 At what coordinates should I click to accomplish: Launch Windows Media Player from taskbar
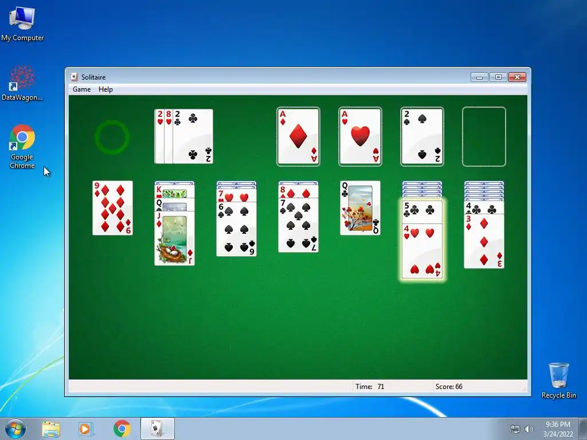[86, 429]
